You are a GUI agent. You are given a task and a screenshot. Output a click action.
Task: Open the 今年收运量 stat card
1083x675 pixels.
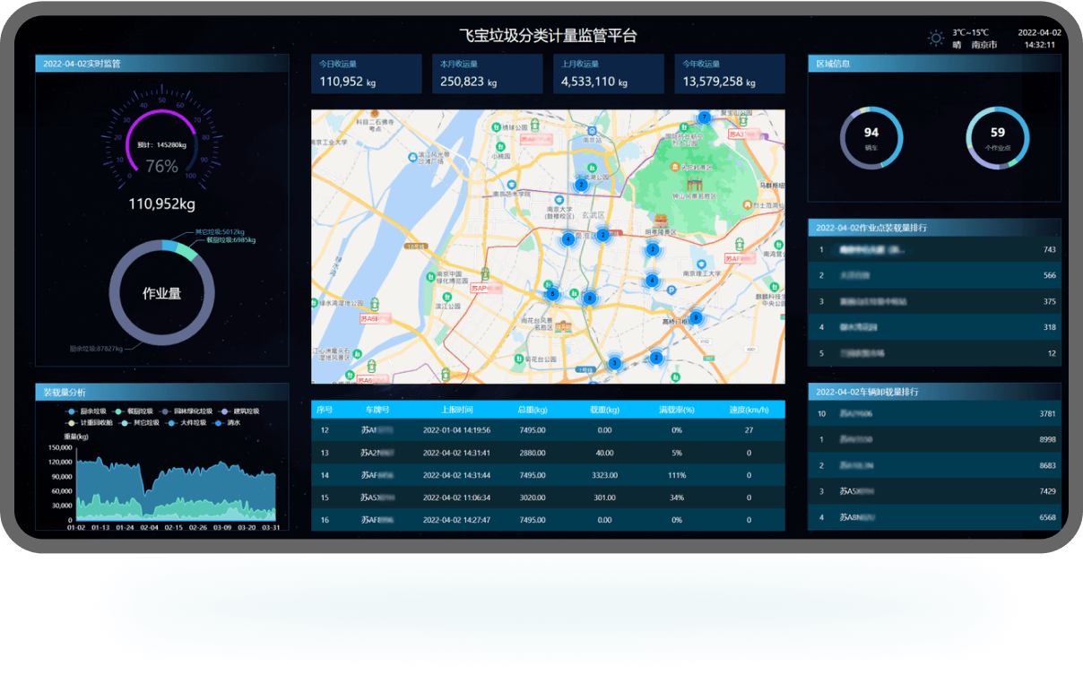coord(730,74)
